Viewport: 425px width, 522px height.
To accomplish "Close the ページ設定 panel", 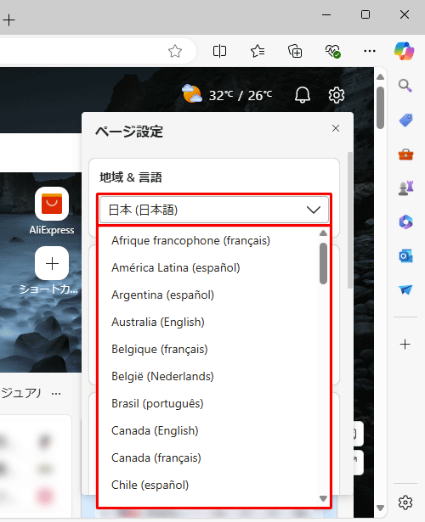I will [336, 128].
